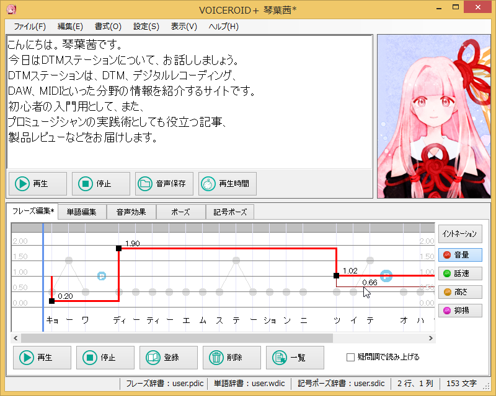Viewport: 496px width, 396px height.
Task: Click the status text 2 行、1 列
Action: 415,384
